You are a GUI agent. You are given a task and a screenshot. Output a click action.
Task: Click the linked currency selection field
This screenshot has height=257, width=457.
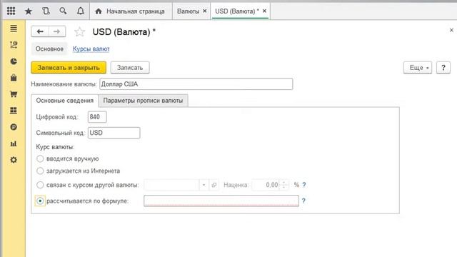click(171, 185)
